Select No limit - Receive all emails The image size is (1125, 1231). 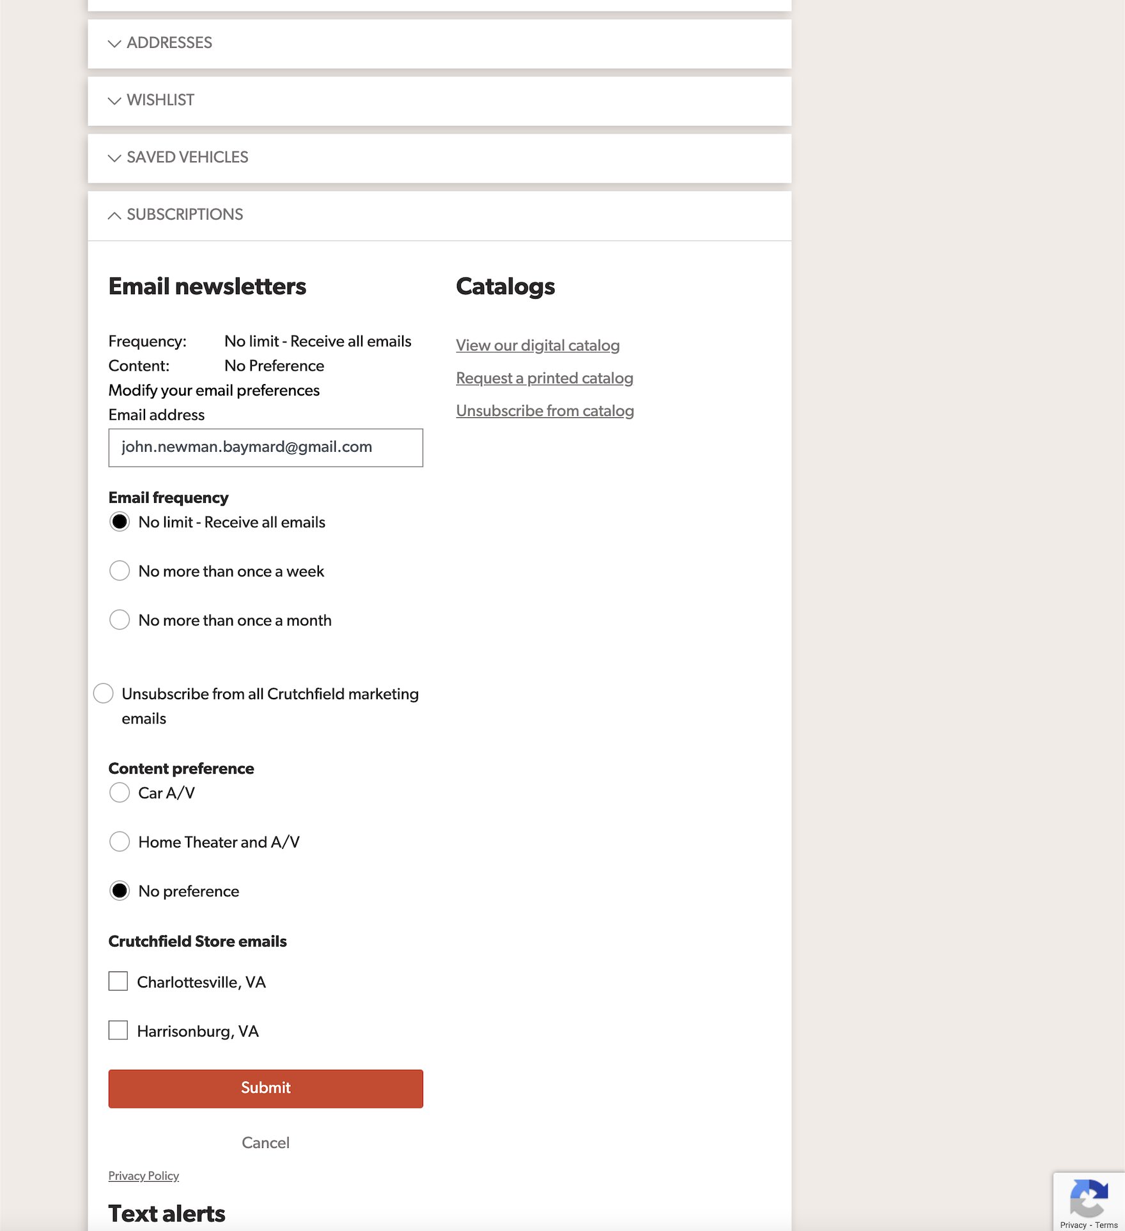(x=120, y=522)
